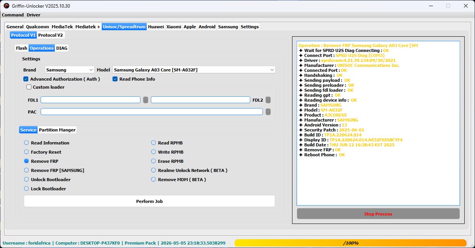The height and width of the screenshot is (248, 475).
Task: Click the PAC file browse button
Action: 268,112
